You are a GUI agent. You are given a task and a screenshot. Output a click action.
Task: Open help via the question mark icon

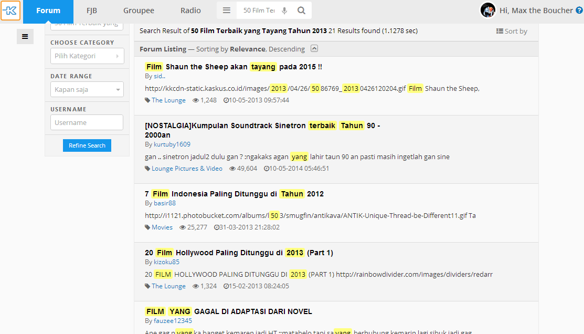tap(580, 10)
